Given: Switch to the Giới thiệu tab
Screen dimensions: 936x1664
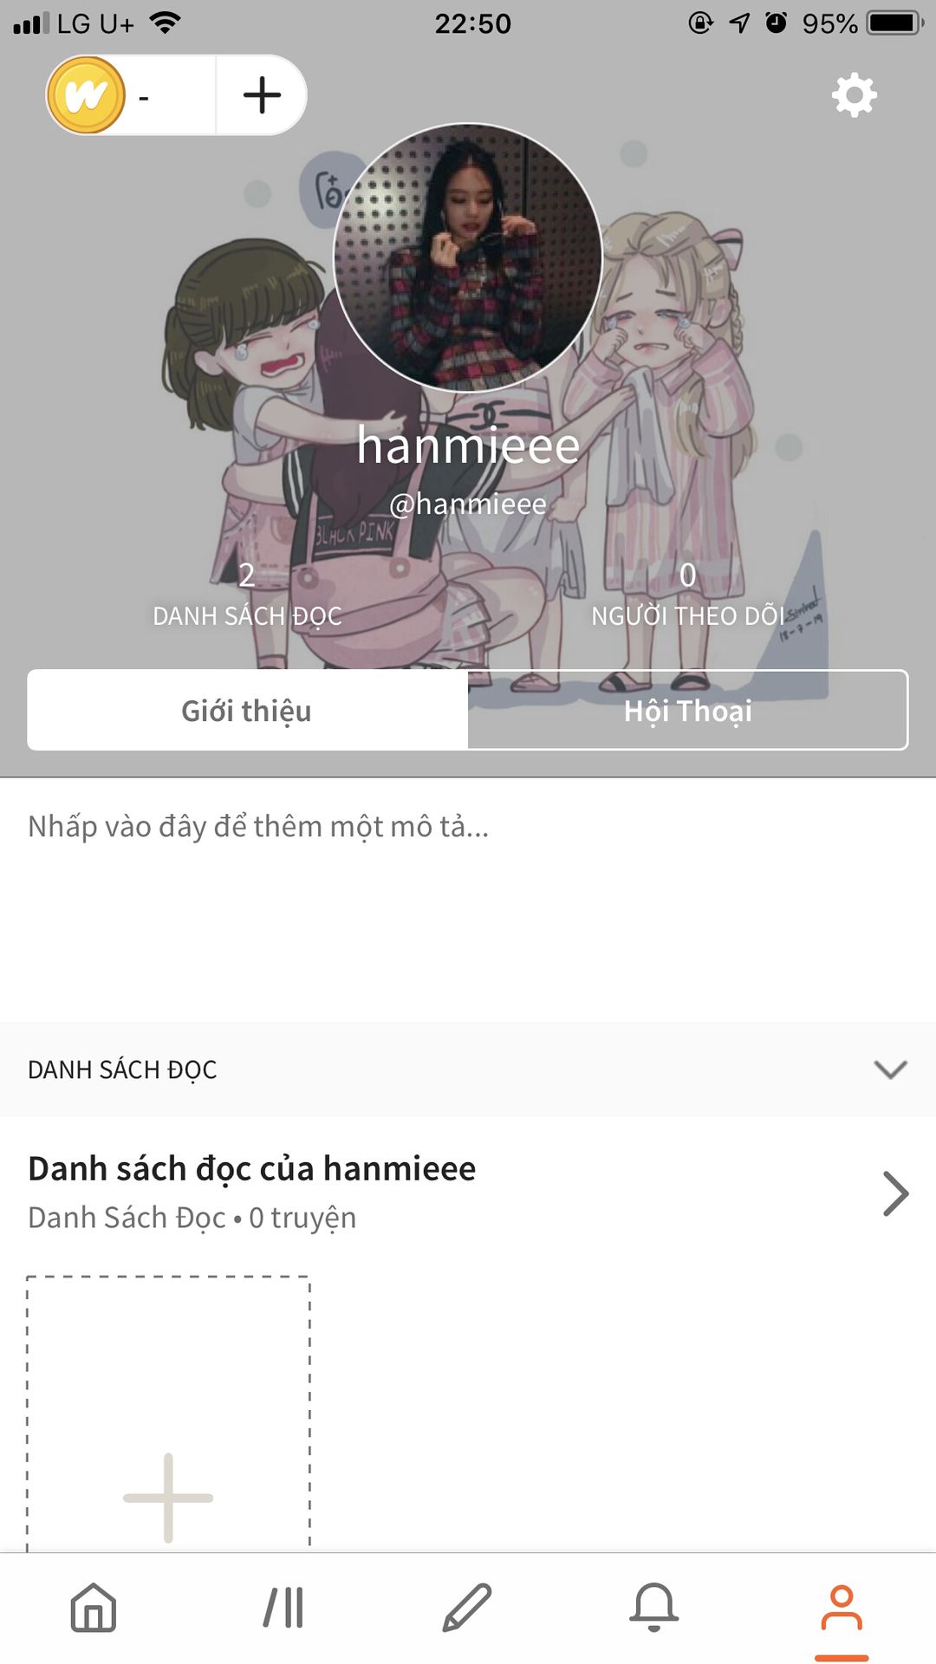Looking at the screenshot, I should [x=248, y=710].
